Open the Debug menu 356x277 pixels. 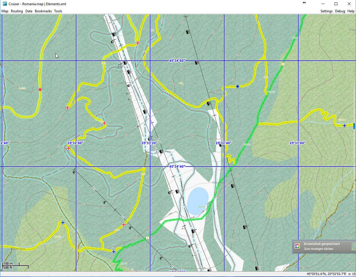coord(340,11)
